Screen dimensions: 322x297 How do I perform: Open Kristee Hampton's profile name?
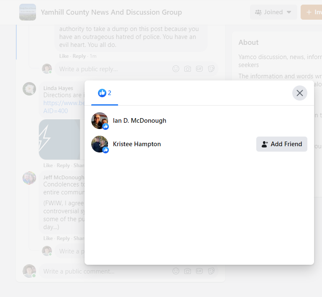[x=137, y=144]
